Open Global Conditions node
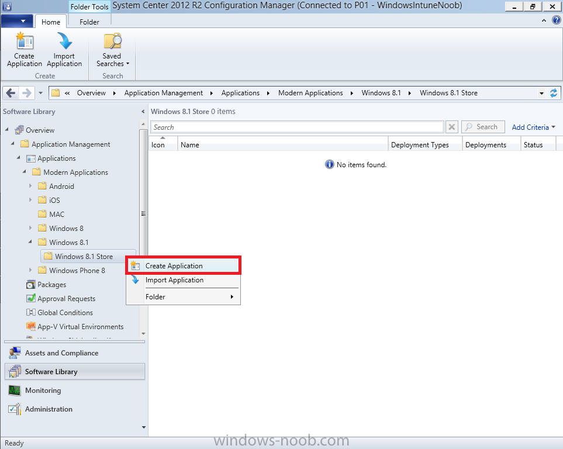The height and width of the screenshot is (449, 563). pyautogui.click(x=65, y=313)
